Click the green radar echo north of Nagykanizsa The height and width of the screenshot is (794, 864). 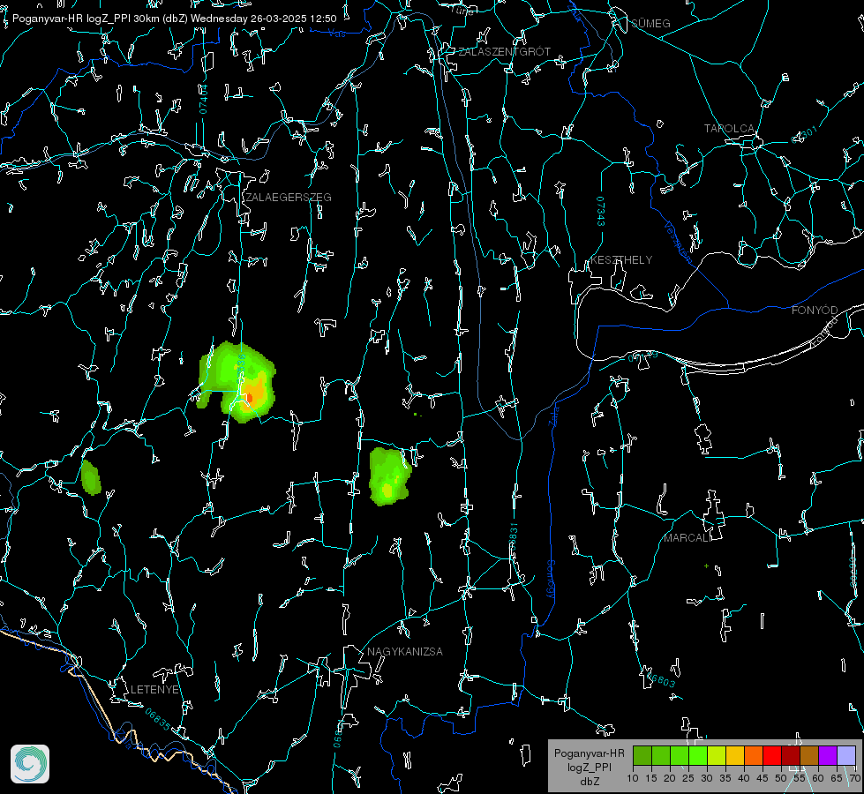tap(389, 476)
